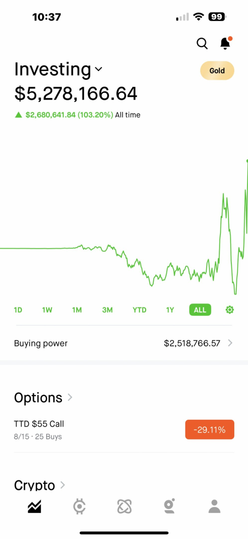This screenshot has width=248, height=539.
Task: Open chart settings gear icon
Action: 230,309
